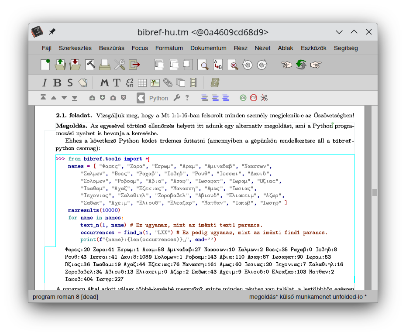This screenshot has width=406, height=336.
Task: Click the Insert link chain icon
Action: 168,83
